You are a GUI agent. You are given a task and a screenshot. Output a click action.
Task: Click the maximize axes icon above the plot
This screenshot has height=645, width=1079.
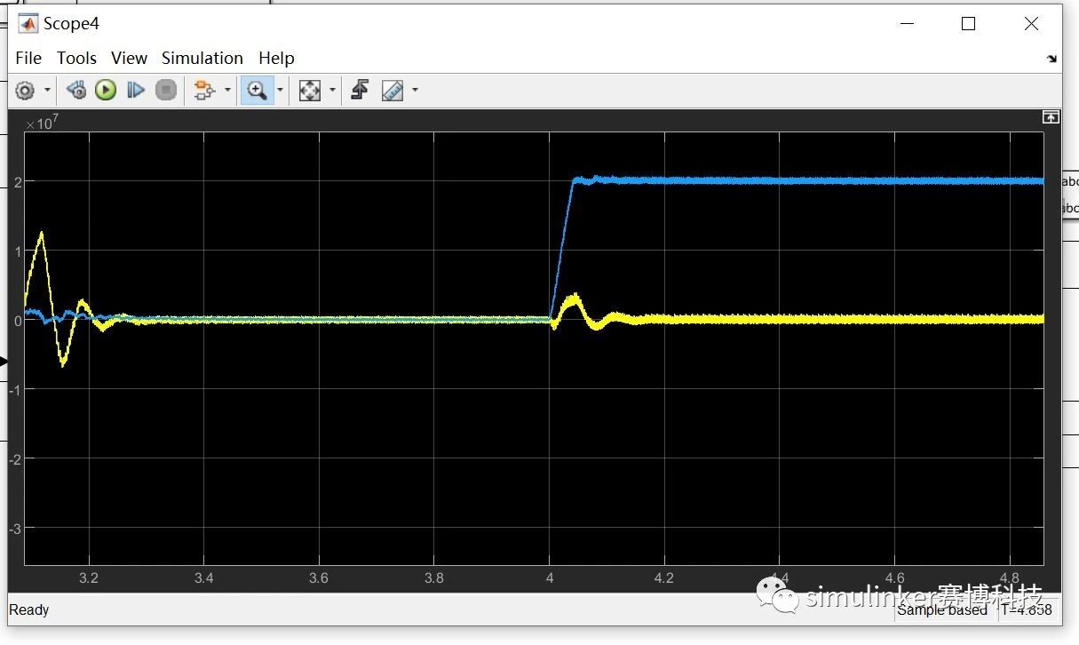click(x=1051, y=117)
